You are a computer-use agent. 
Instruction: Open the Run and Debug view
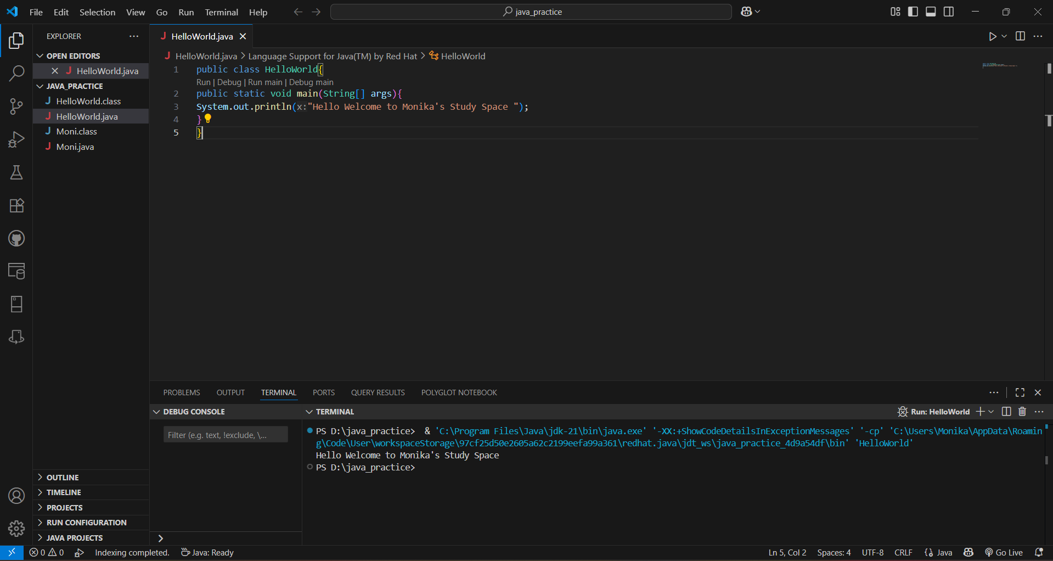click(16, 139)
